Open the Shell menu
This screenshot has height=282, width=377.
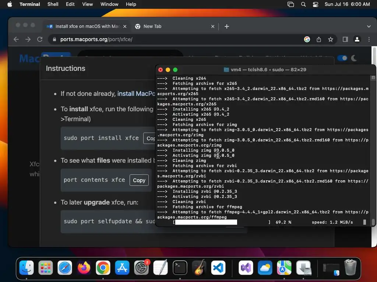53,4
